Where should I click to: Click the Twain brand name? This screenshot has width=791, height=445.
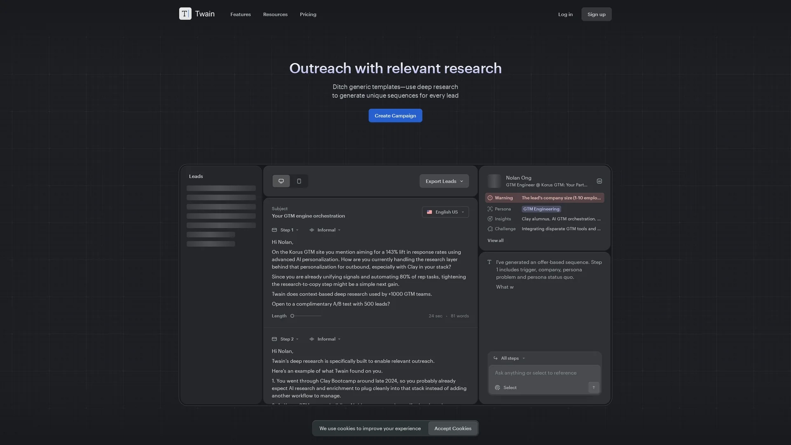point(205,14)
